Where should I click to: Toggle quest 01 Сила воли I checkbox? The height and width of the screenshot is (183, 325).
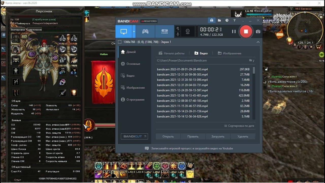pos(265,77)
